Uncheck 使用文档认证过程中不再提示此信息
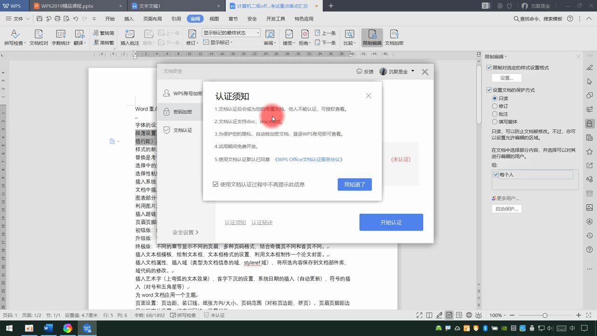Screen dimensions: 597x336 pos(215,184)
